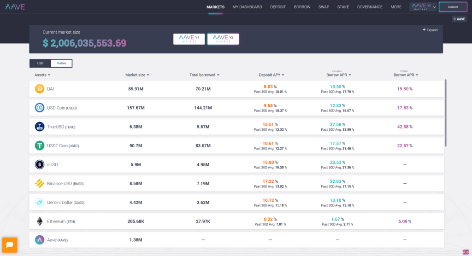
Task: Click the Aave (AAVE) token icon
Action: (x=40, y=240)
